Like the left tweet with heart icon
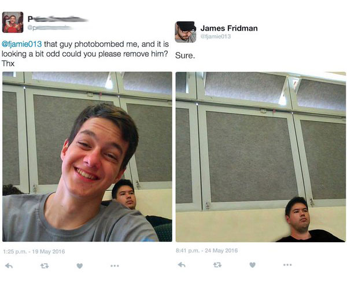Screen dimensions: 347x288 (80, 265)
